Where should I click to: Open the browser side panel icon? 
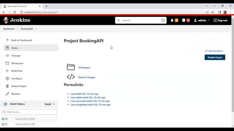coord(219,12)
